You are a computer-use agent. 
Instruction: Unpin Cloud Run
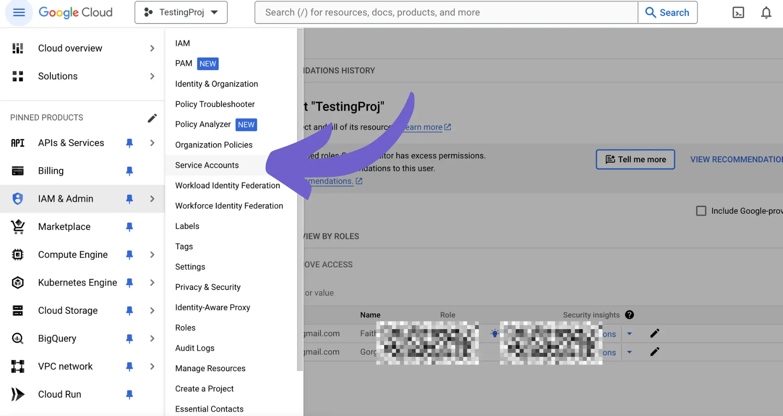pyautogui.click(x=129, y=394)
